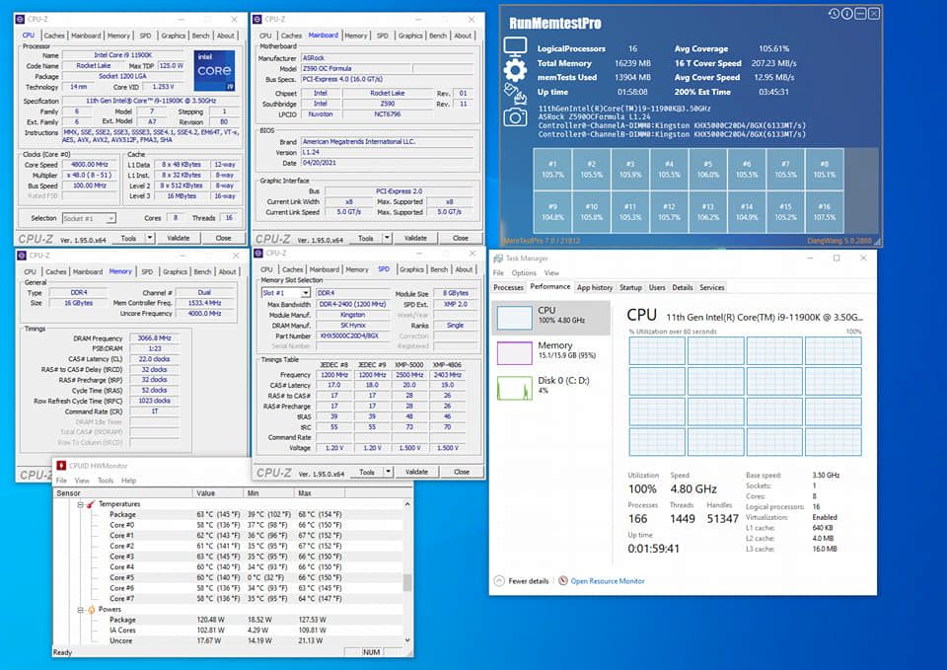Viewport: 947px width, 670px height.
Task: Open RunMemtestPro settings gear icon
Action: point(515,70)
